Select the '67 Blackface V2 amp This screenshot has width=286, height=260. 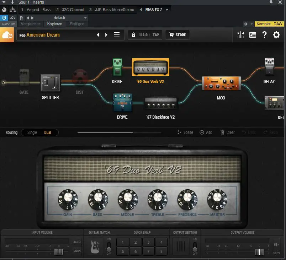[x=160, y=103]
